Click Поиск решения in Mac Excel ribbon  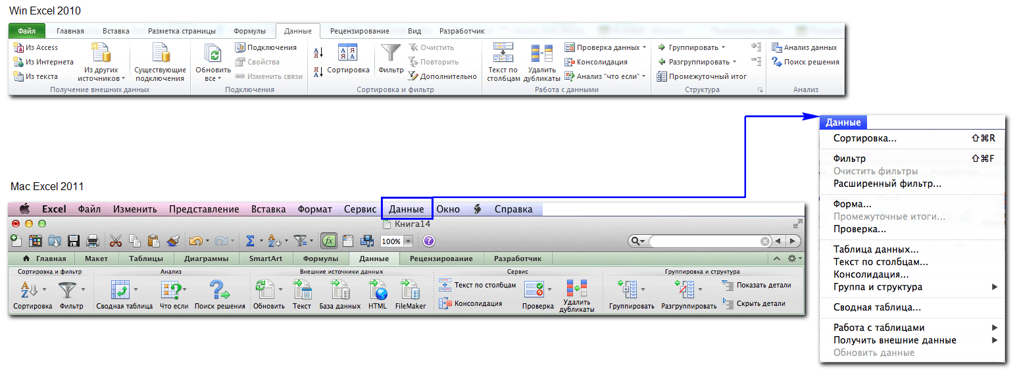tap(220, 294)
